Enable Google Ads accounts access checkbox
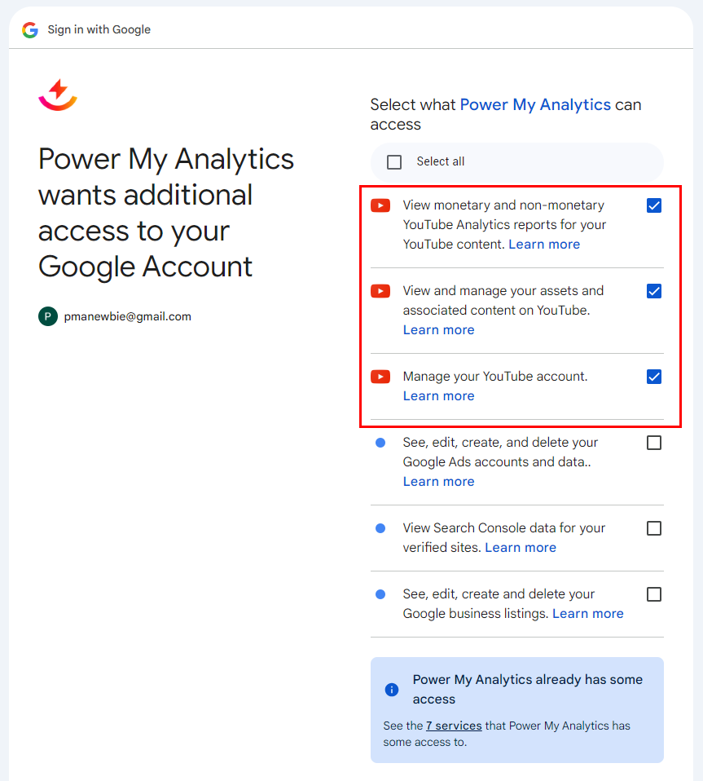 pos(654,443)
